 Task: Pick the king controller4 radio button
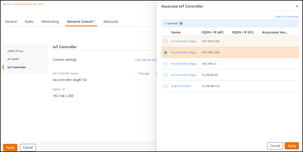(x=165, y=86)
